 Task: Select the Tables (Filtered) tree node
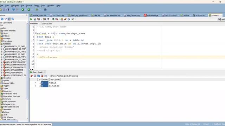tap(9, 31)
